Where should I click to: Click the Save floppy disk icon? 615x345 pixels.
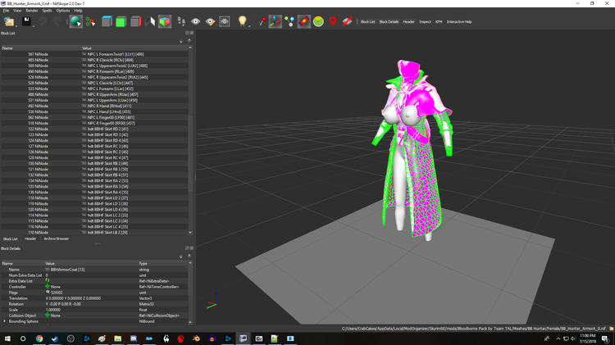pyautogui.click(x=26, y=21)
